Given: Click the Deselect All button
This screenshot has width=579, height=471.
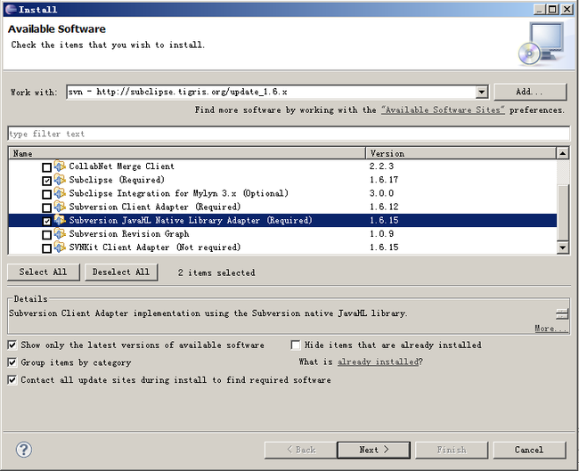Looking at the screenshot, I should coord(121,272).
